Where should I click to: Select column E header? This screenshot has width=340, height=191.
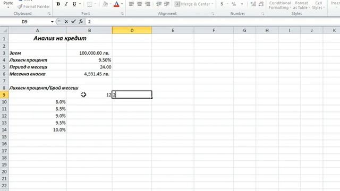pos(173,31)
